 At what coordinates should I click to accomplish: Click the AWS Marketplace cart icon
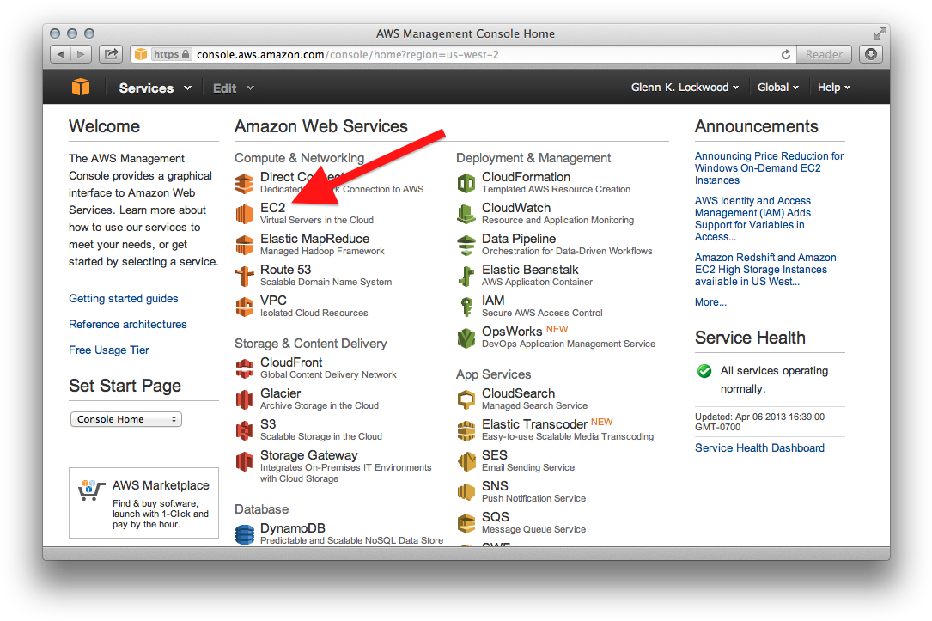click(x=90, y=490)
